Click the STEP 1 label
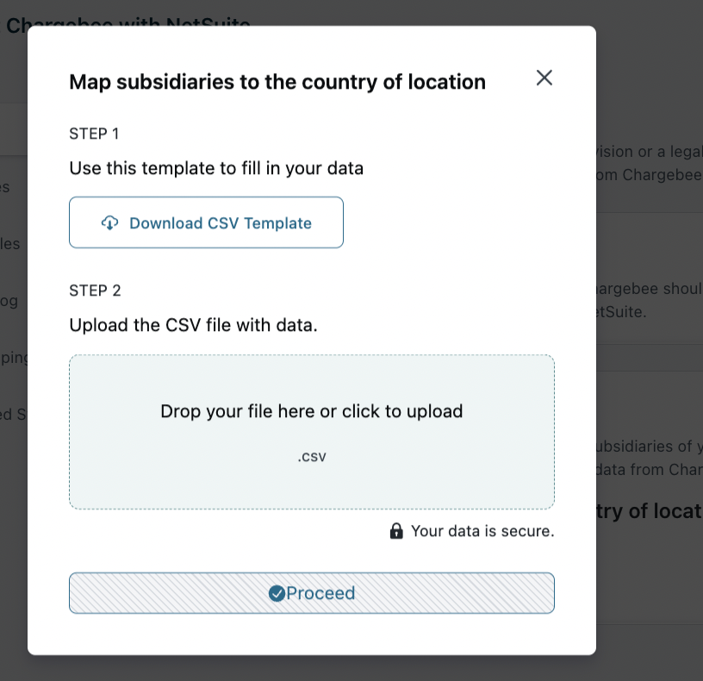703x681 pixels. point(94,134)
